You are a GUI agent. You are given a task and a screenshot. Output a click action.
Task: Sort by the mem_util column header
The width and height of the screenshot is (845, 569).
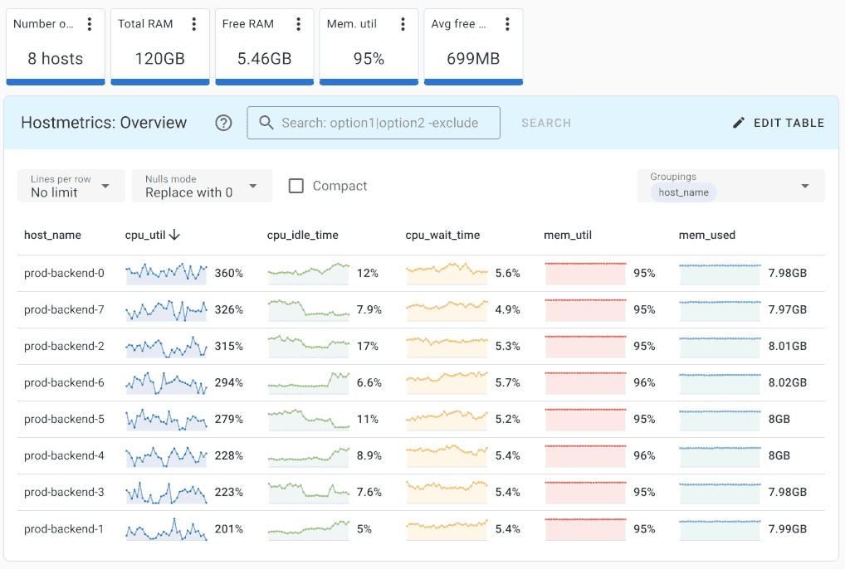click(568, 235)
